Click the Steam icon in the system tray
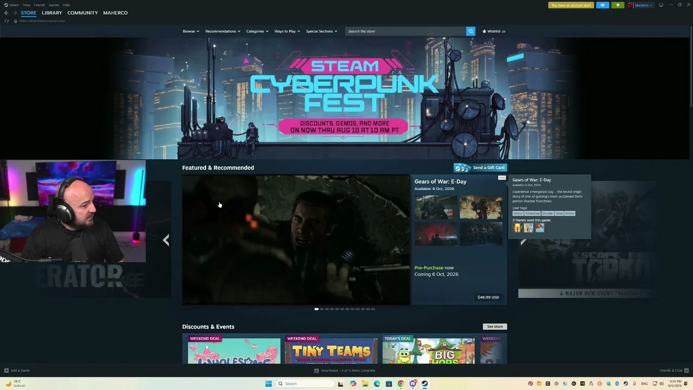Viewport: 693px width, 390px height. click(626, 383)
